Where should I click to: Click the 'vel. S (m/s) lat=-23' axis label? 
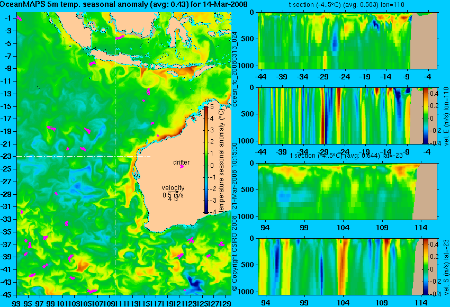(446, 267)
